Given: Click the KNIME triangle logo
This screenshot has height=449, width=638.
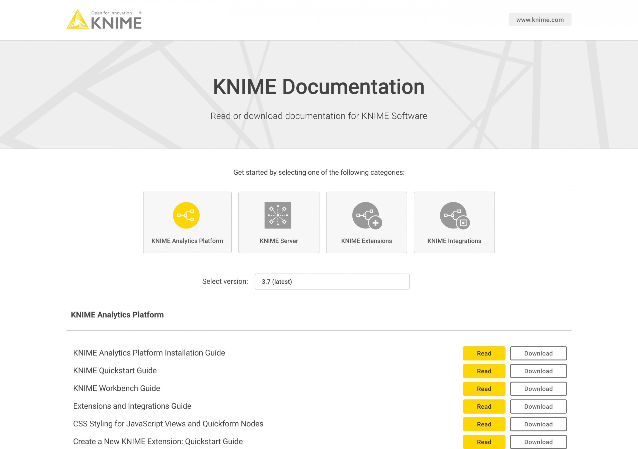Looking at the screenshot, I should 77,20.
